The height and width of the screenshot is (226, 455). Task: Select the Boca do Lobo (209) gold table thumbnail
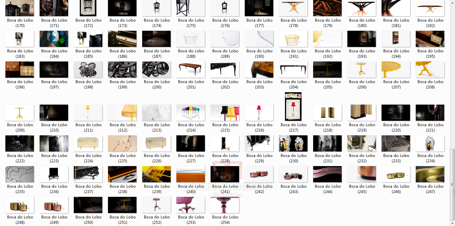(x=20, y=113)
